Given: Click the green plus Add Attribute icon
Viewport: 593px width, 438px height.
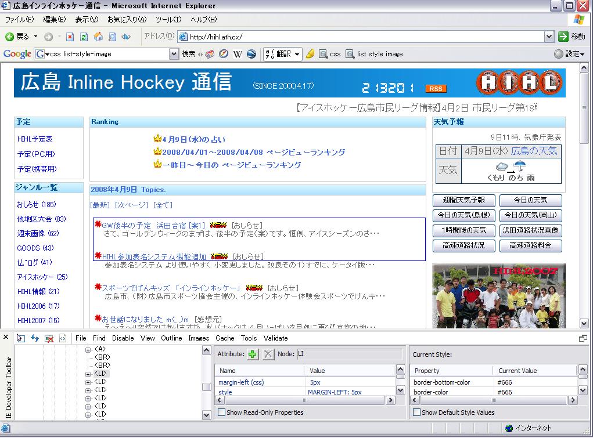Looking at the screenshot, I should click(x=253, y=354).
